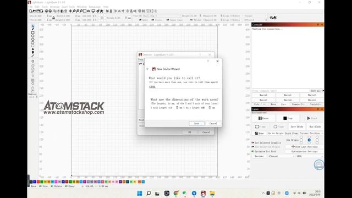Screen dimensions: 352x198
Task: Toggle Use Selection Origin switch
Action: pos(253,147)
